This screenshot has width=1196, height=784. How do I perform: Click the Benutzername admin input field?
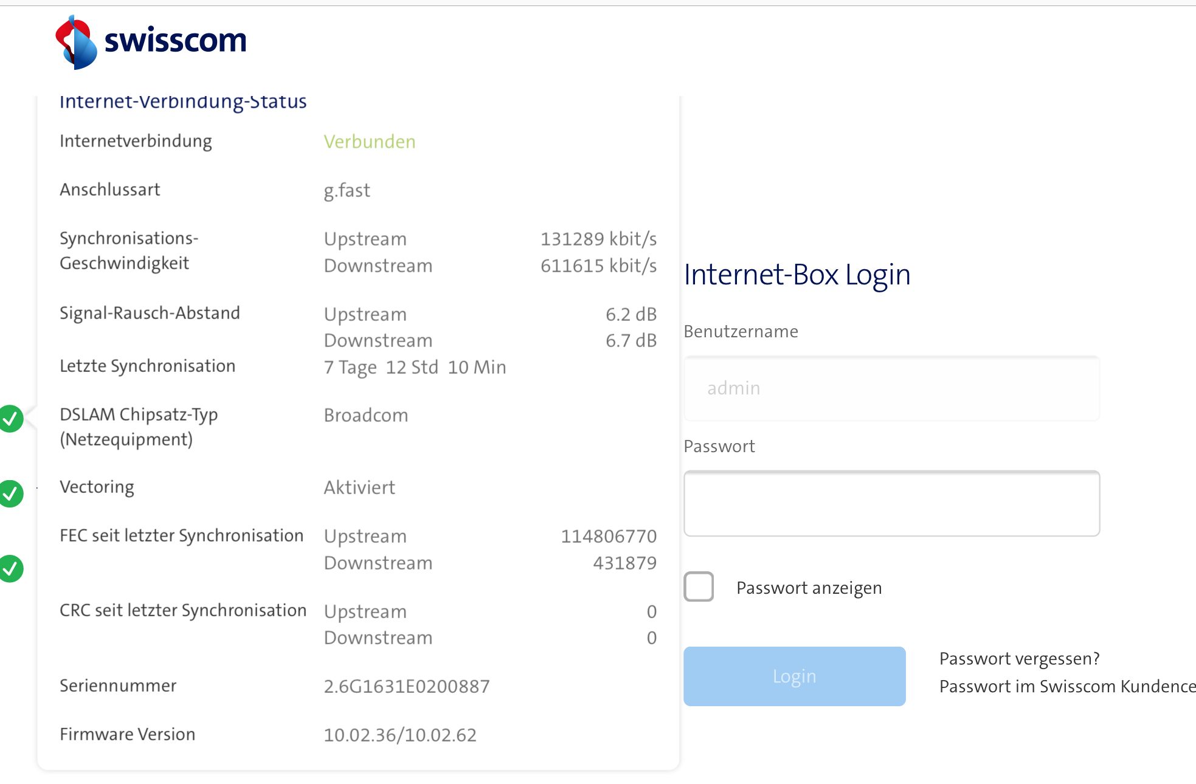pos(891,388)
